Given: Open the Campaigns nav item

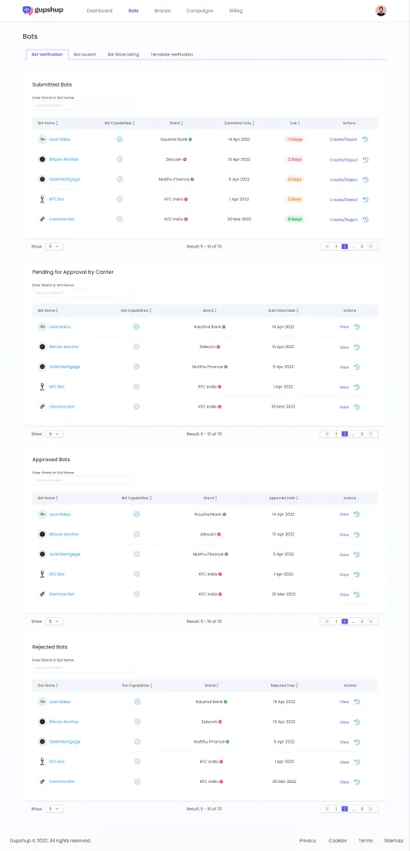Looking at the screenshot, I should click(x=200, y=10).
